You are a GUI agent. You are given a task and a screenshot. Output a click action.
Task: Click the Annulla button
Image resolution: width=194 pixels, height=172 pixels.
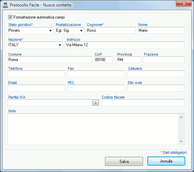[166, 161]
